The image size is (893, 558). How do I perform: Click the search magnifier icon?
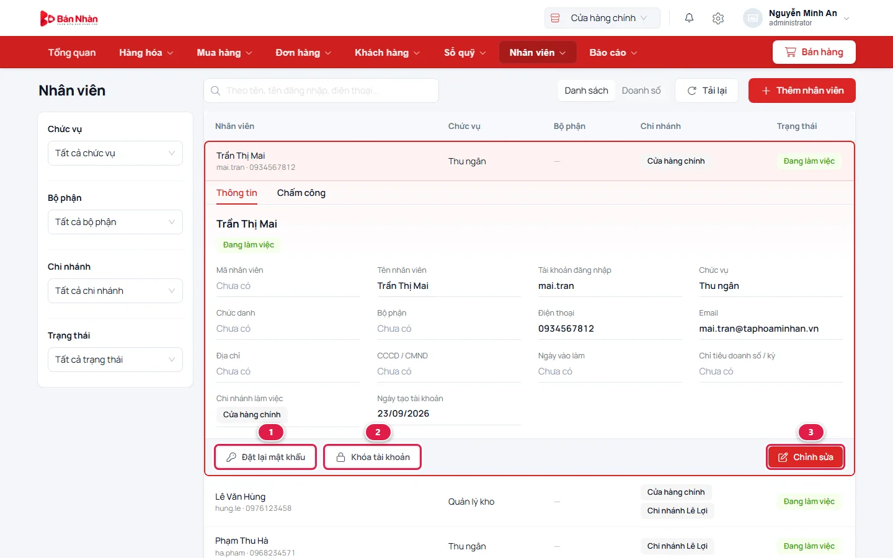coord(215,91)
